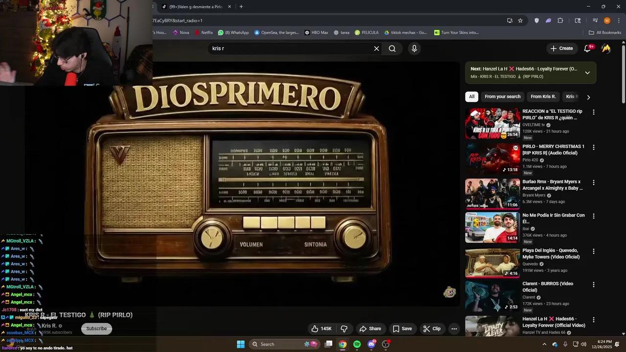Open options menu for Burlao Rmx video
This screenshot has height=352, width=626.
click(x=594, y=182)
